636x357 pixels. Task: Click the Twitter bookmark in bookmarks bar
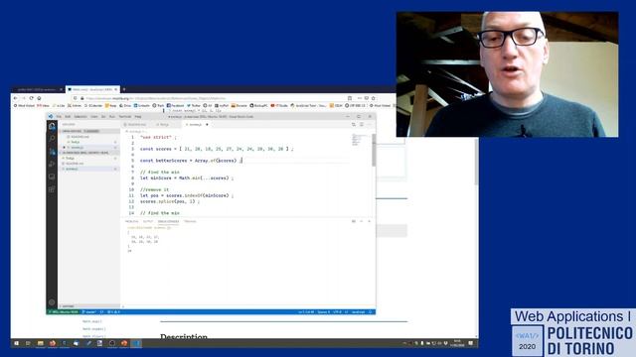tap(194, 106)
